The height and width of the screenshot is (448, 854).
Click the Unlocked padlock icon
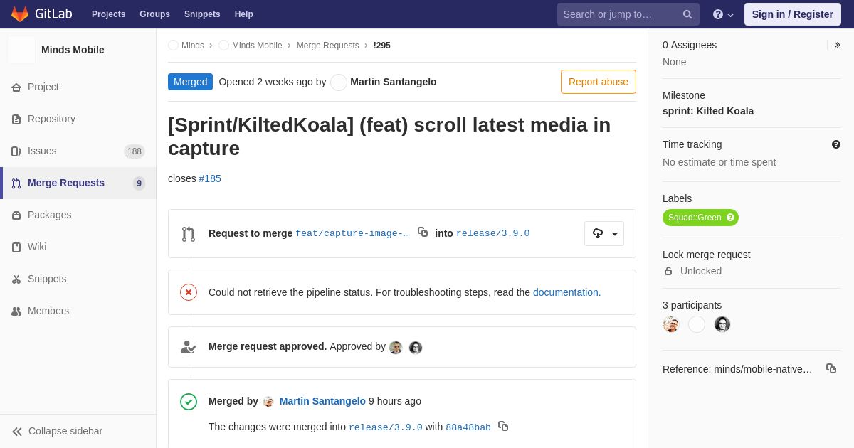[668, 271]
